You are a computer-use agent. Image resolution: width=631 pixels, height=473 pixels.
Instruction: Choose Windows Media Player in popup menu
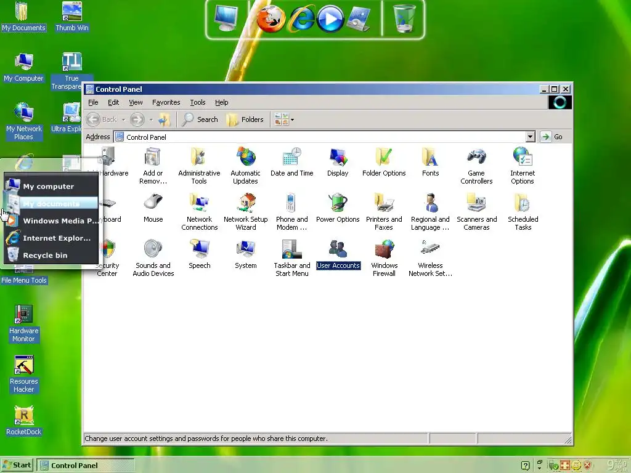51,221
